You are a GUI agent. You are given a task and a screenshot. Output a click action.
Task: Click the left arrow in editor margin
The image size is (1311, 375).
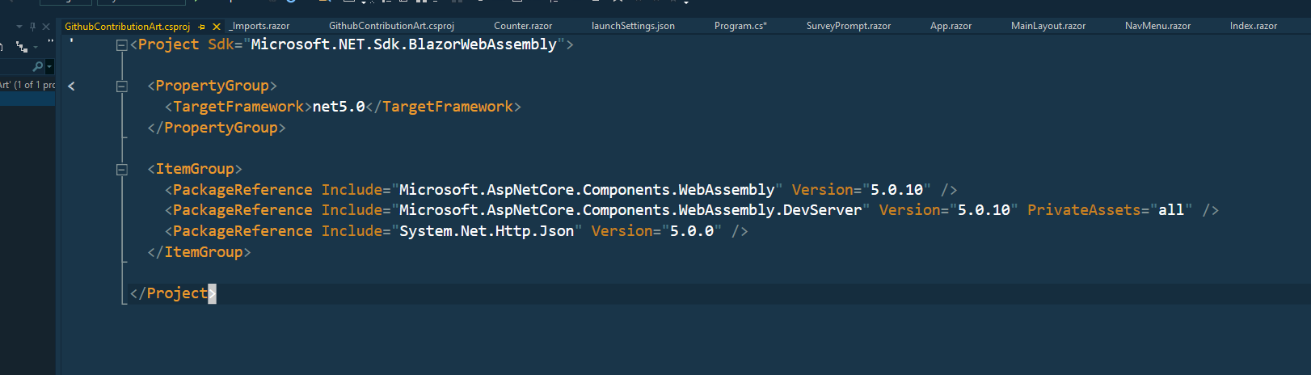pyautogui.click(x=71, y=86)
